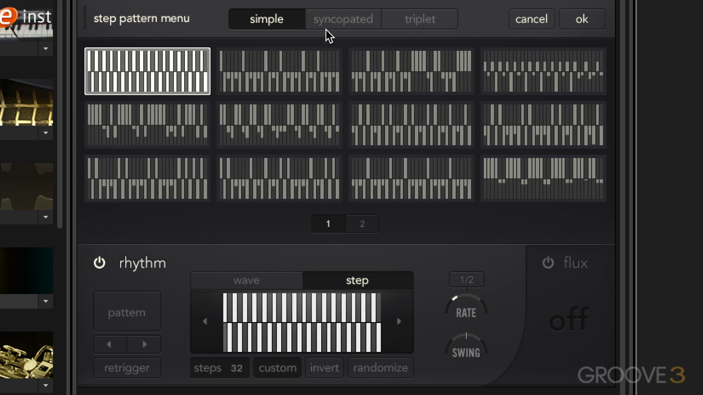Screen dimensions: 703x395
Task: Go to pattern page 2
Action: 362,224
